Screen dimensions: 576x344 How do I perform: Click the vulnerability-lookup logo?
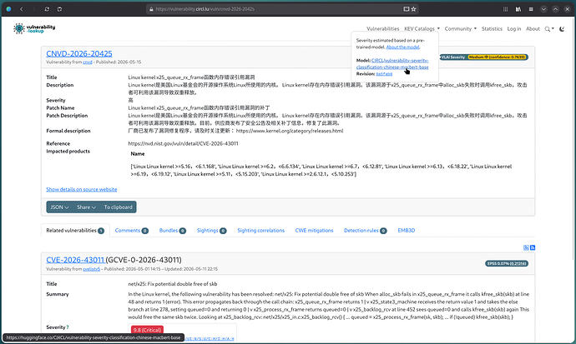tap(34, 28)
